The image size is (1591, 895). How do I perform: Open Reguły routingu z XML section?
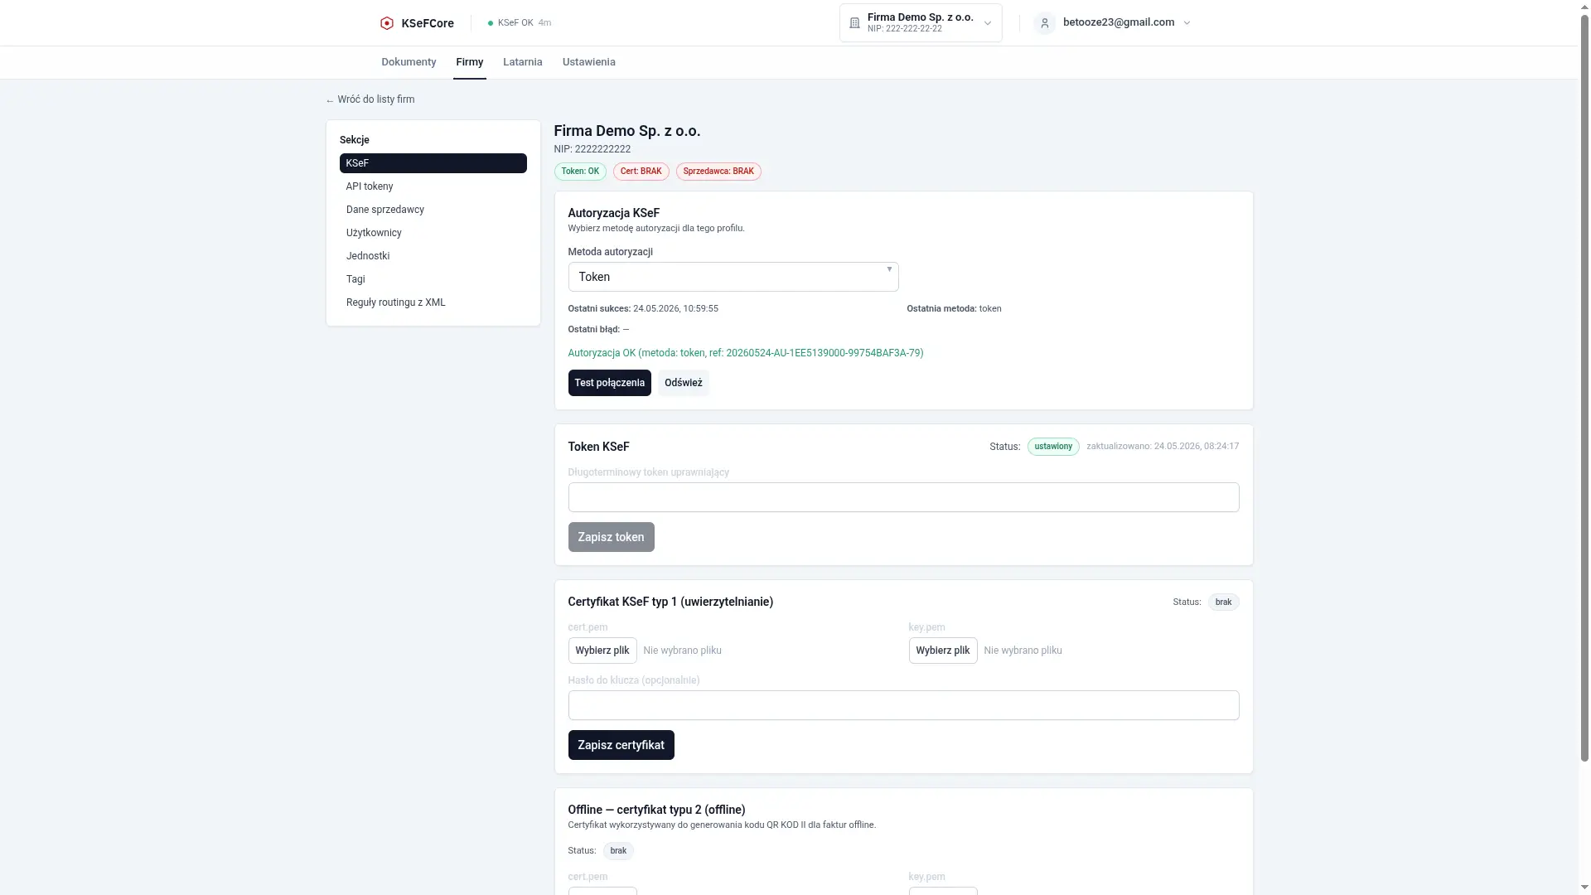click(x=433, y=302)
